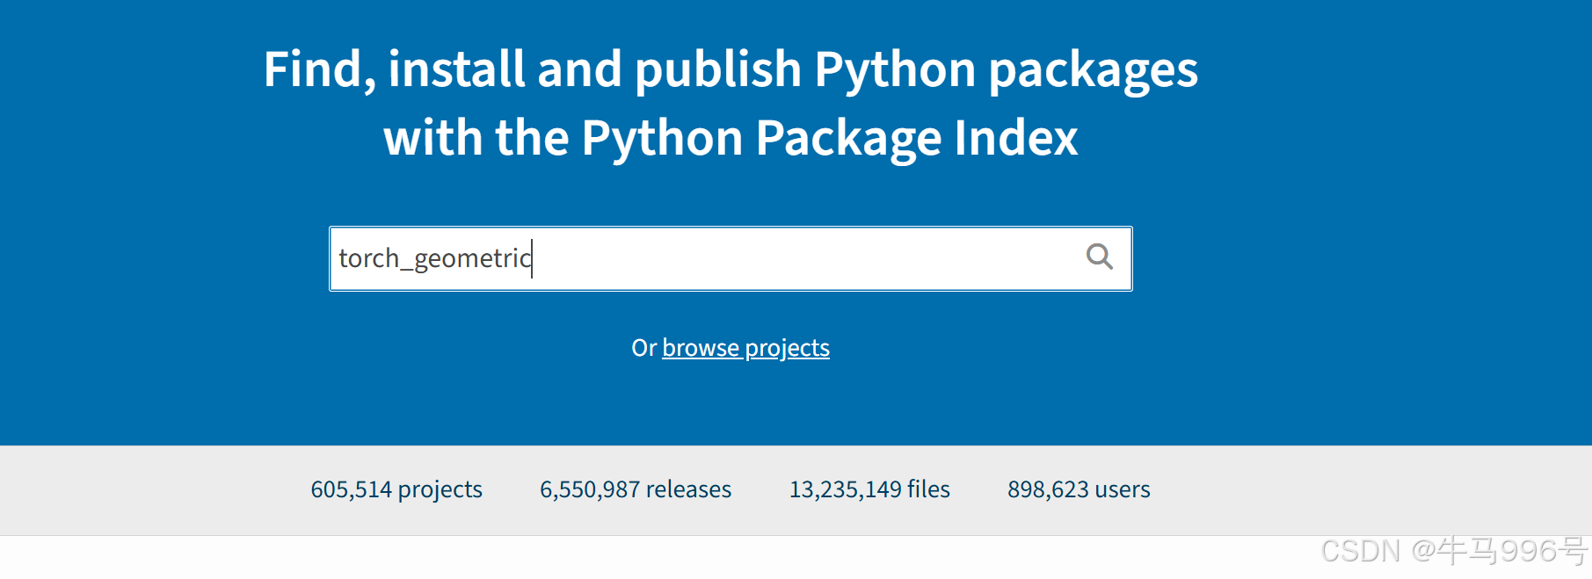Click the 'with the Python Package Index' heading line

[731, 138]
